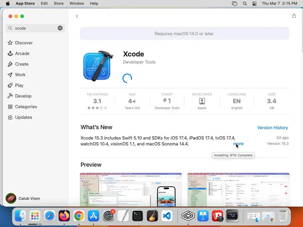The width and height of the screenshot is (303, 227).
Task: Open Launchpad from the Dock
Action: click(35, 215)
